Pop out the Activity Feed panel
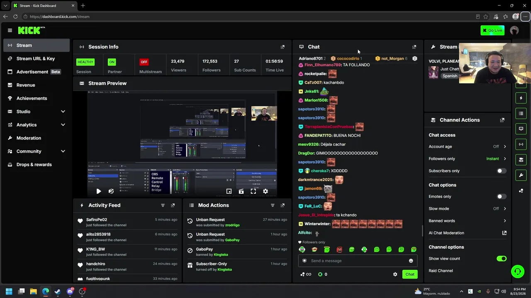The height and width of the screenshot is (298, 531). click(173, 205)
